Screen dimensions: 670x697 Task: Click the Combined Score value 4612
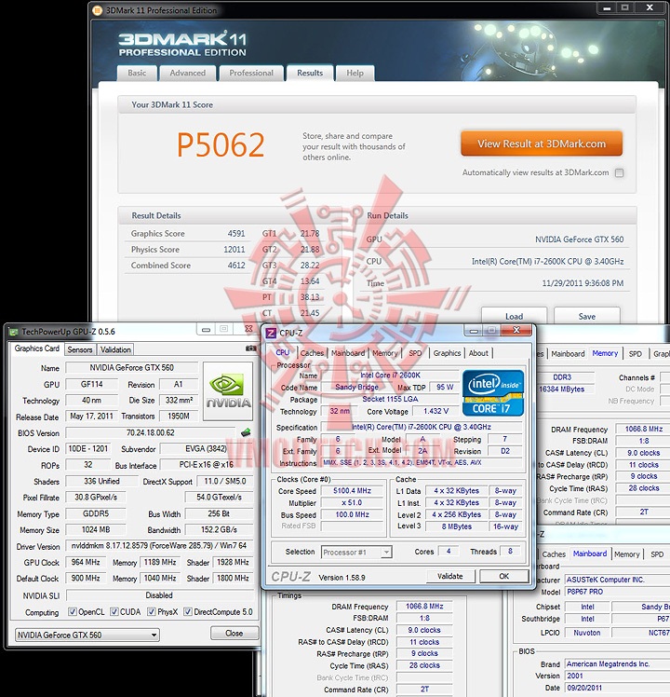[x=236, y=266]
